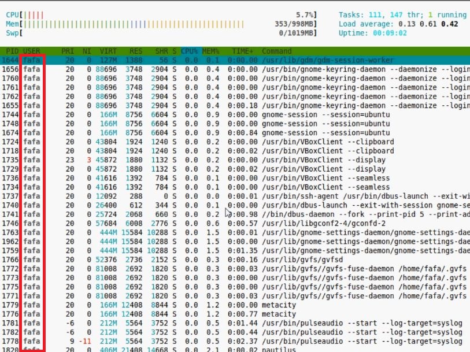Screen dimensions: 470x352
Task: Click TIME+ value 0:00.18
Action: [x=242, y=105]
